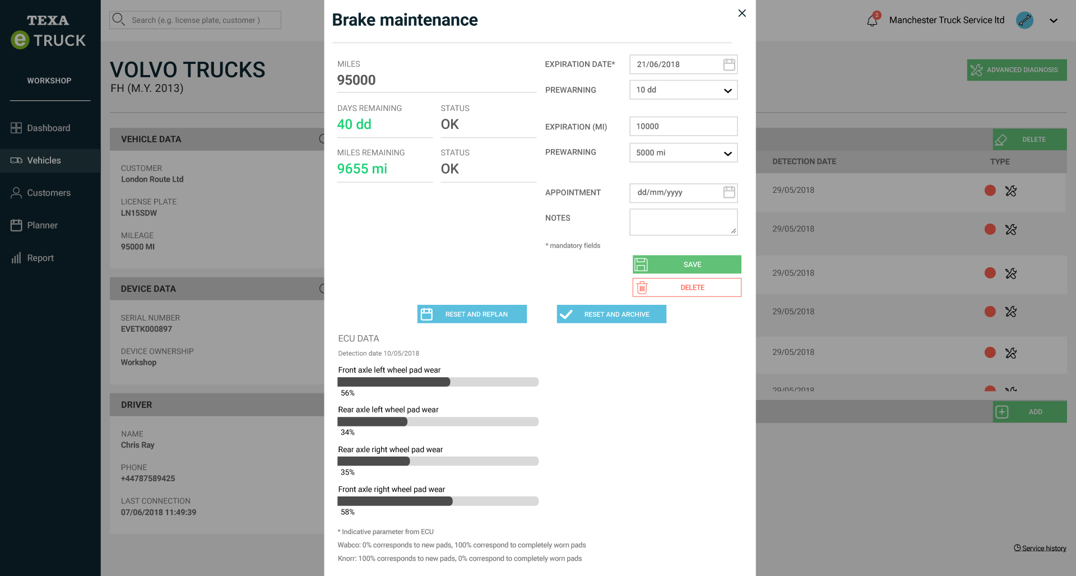Image resolution: width=1076 pixels, height=576 pixels.
Task: Click the Type column header
Action: (1000, 161)
